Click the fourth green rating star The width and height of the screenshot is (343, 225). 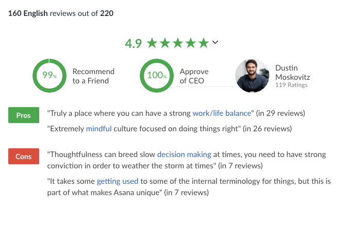click(x=191, y=43)
